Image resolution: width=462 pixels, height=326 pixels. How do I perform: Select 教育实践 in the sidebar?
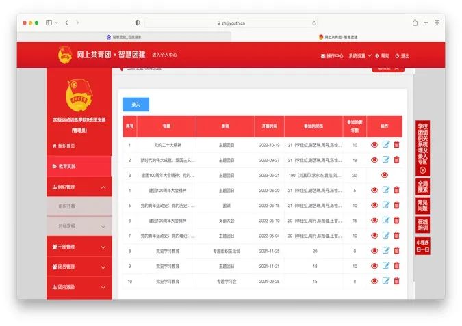79,166
